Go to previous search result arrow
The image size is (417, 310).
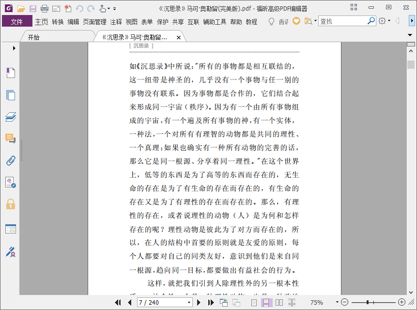coord(398,21)
